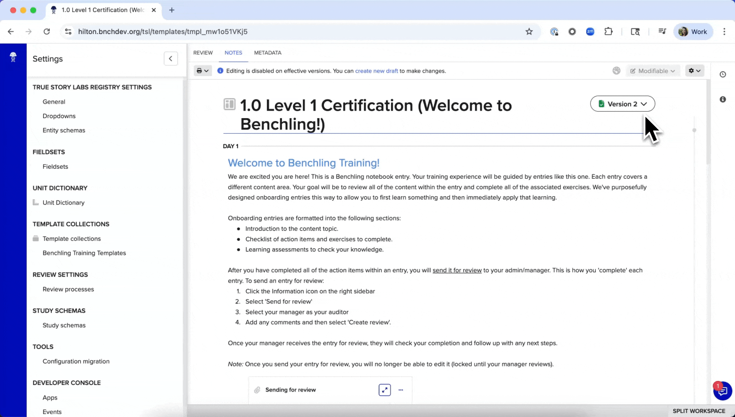
Task: Open the Version 2 dropdown
Action: point(622,104)
